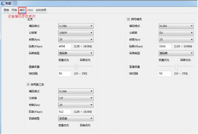The height and width of the screenshot is (134, 198).
Task: Open main stream 1080P resolution dropdown
Action: 75,32
